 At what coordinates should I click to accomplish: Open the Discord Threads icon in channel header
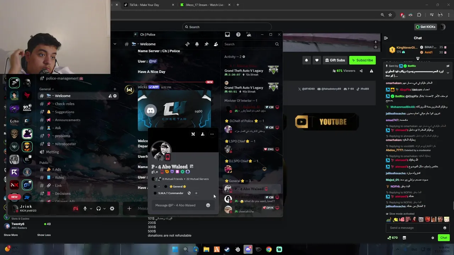point(188,44)
